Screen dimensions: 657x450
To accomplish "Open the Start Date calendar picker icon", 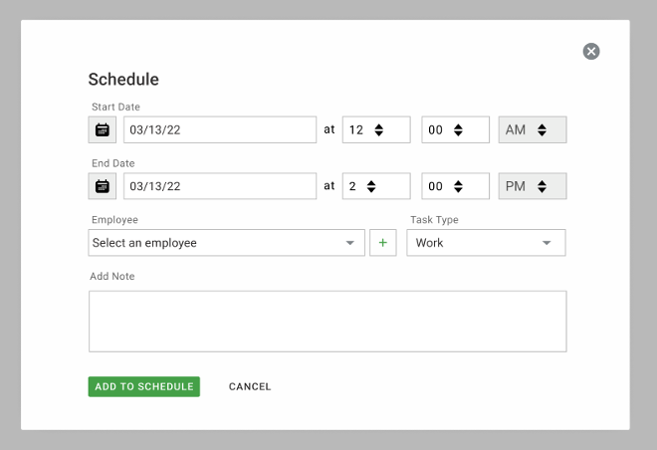I will coord(103,129).
